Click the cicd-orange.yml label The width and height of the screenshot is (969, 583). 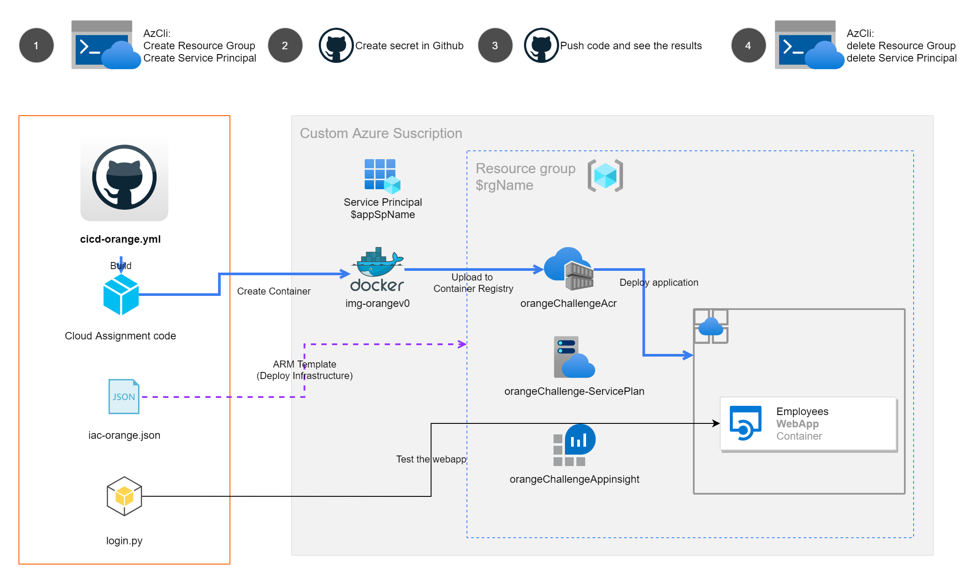[120, 239]
